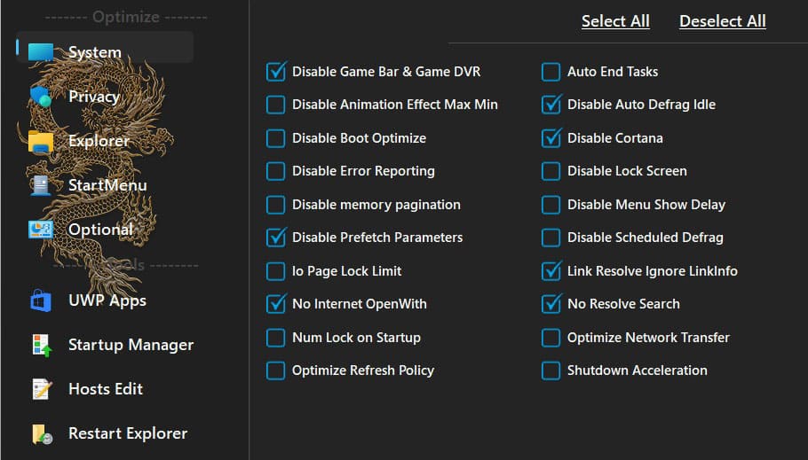Untick the Disable Cortana checkbox
The height and width of the screenshot is (460, 808).
point(551,138)
